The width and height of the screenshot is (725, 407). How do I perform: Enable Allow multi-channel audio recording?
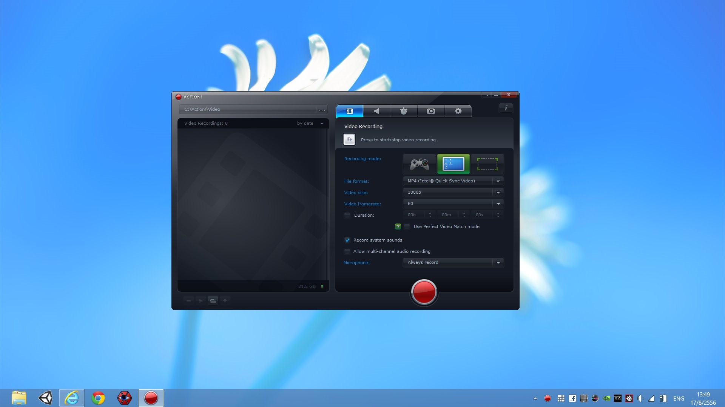click(x=347, y=251)
